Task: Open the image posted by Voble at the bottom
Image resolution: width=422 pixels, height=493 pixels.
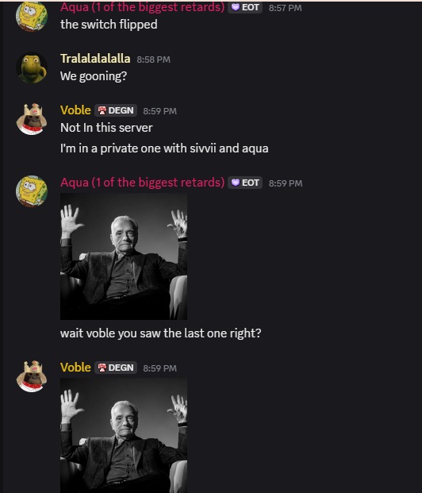Action: 124,436
